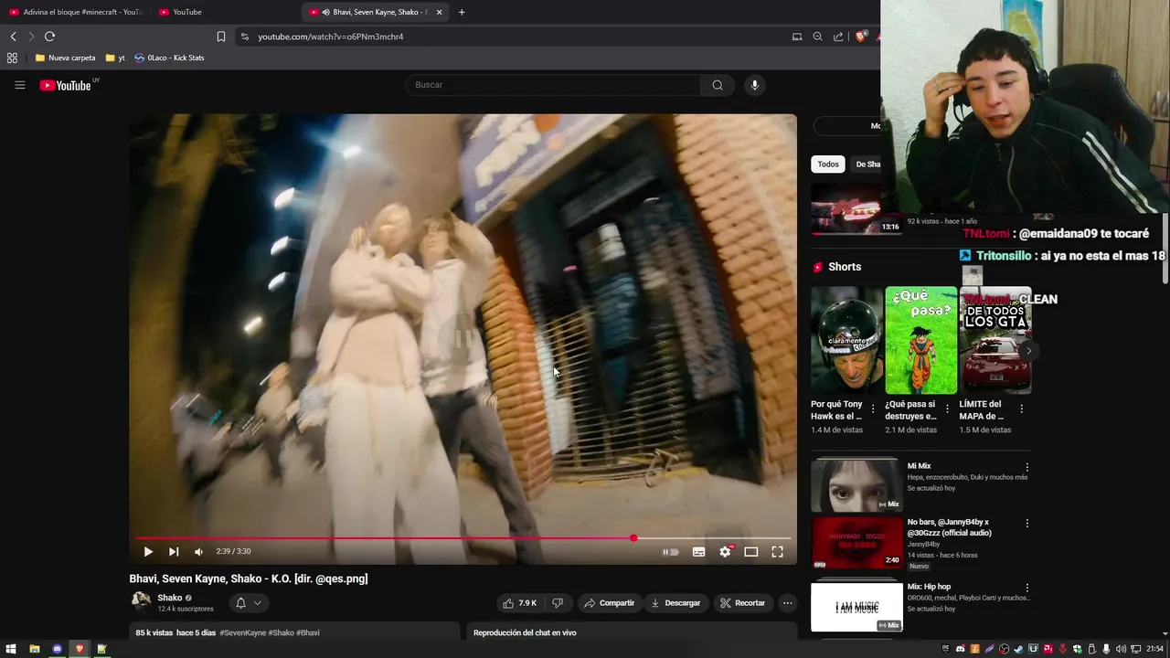The height and width of the screenshot is (658, 1170).
Task: Like the video with 7.9 K likes
Action: pos(519,603)
